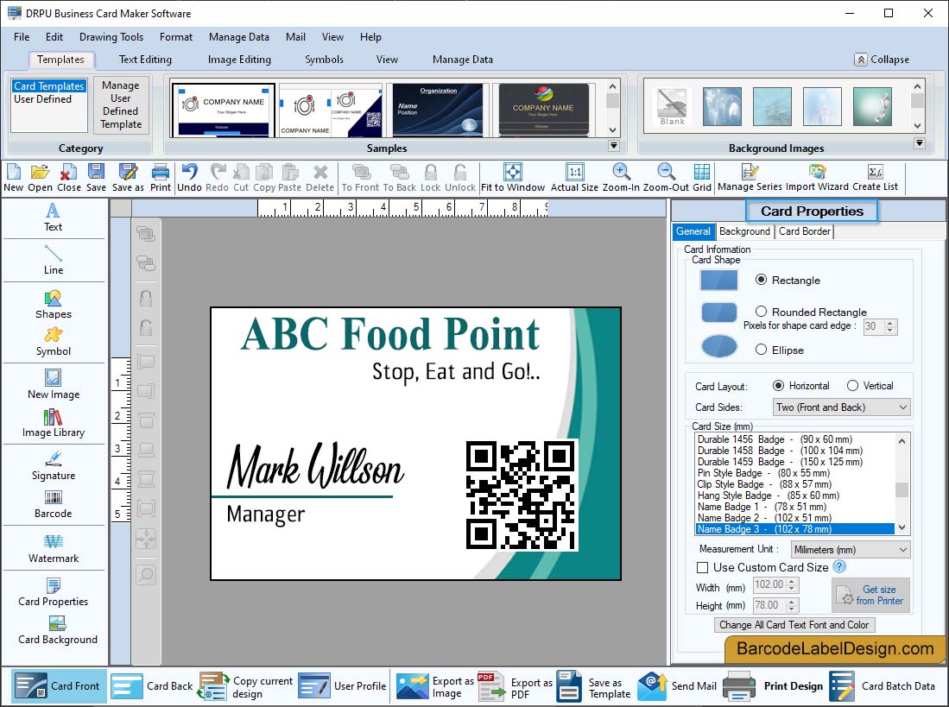Add a New Image to the card
The image size is (949, 707).
point(54,385)
